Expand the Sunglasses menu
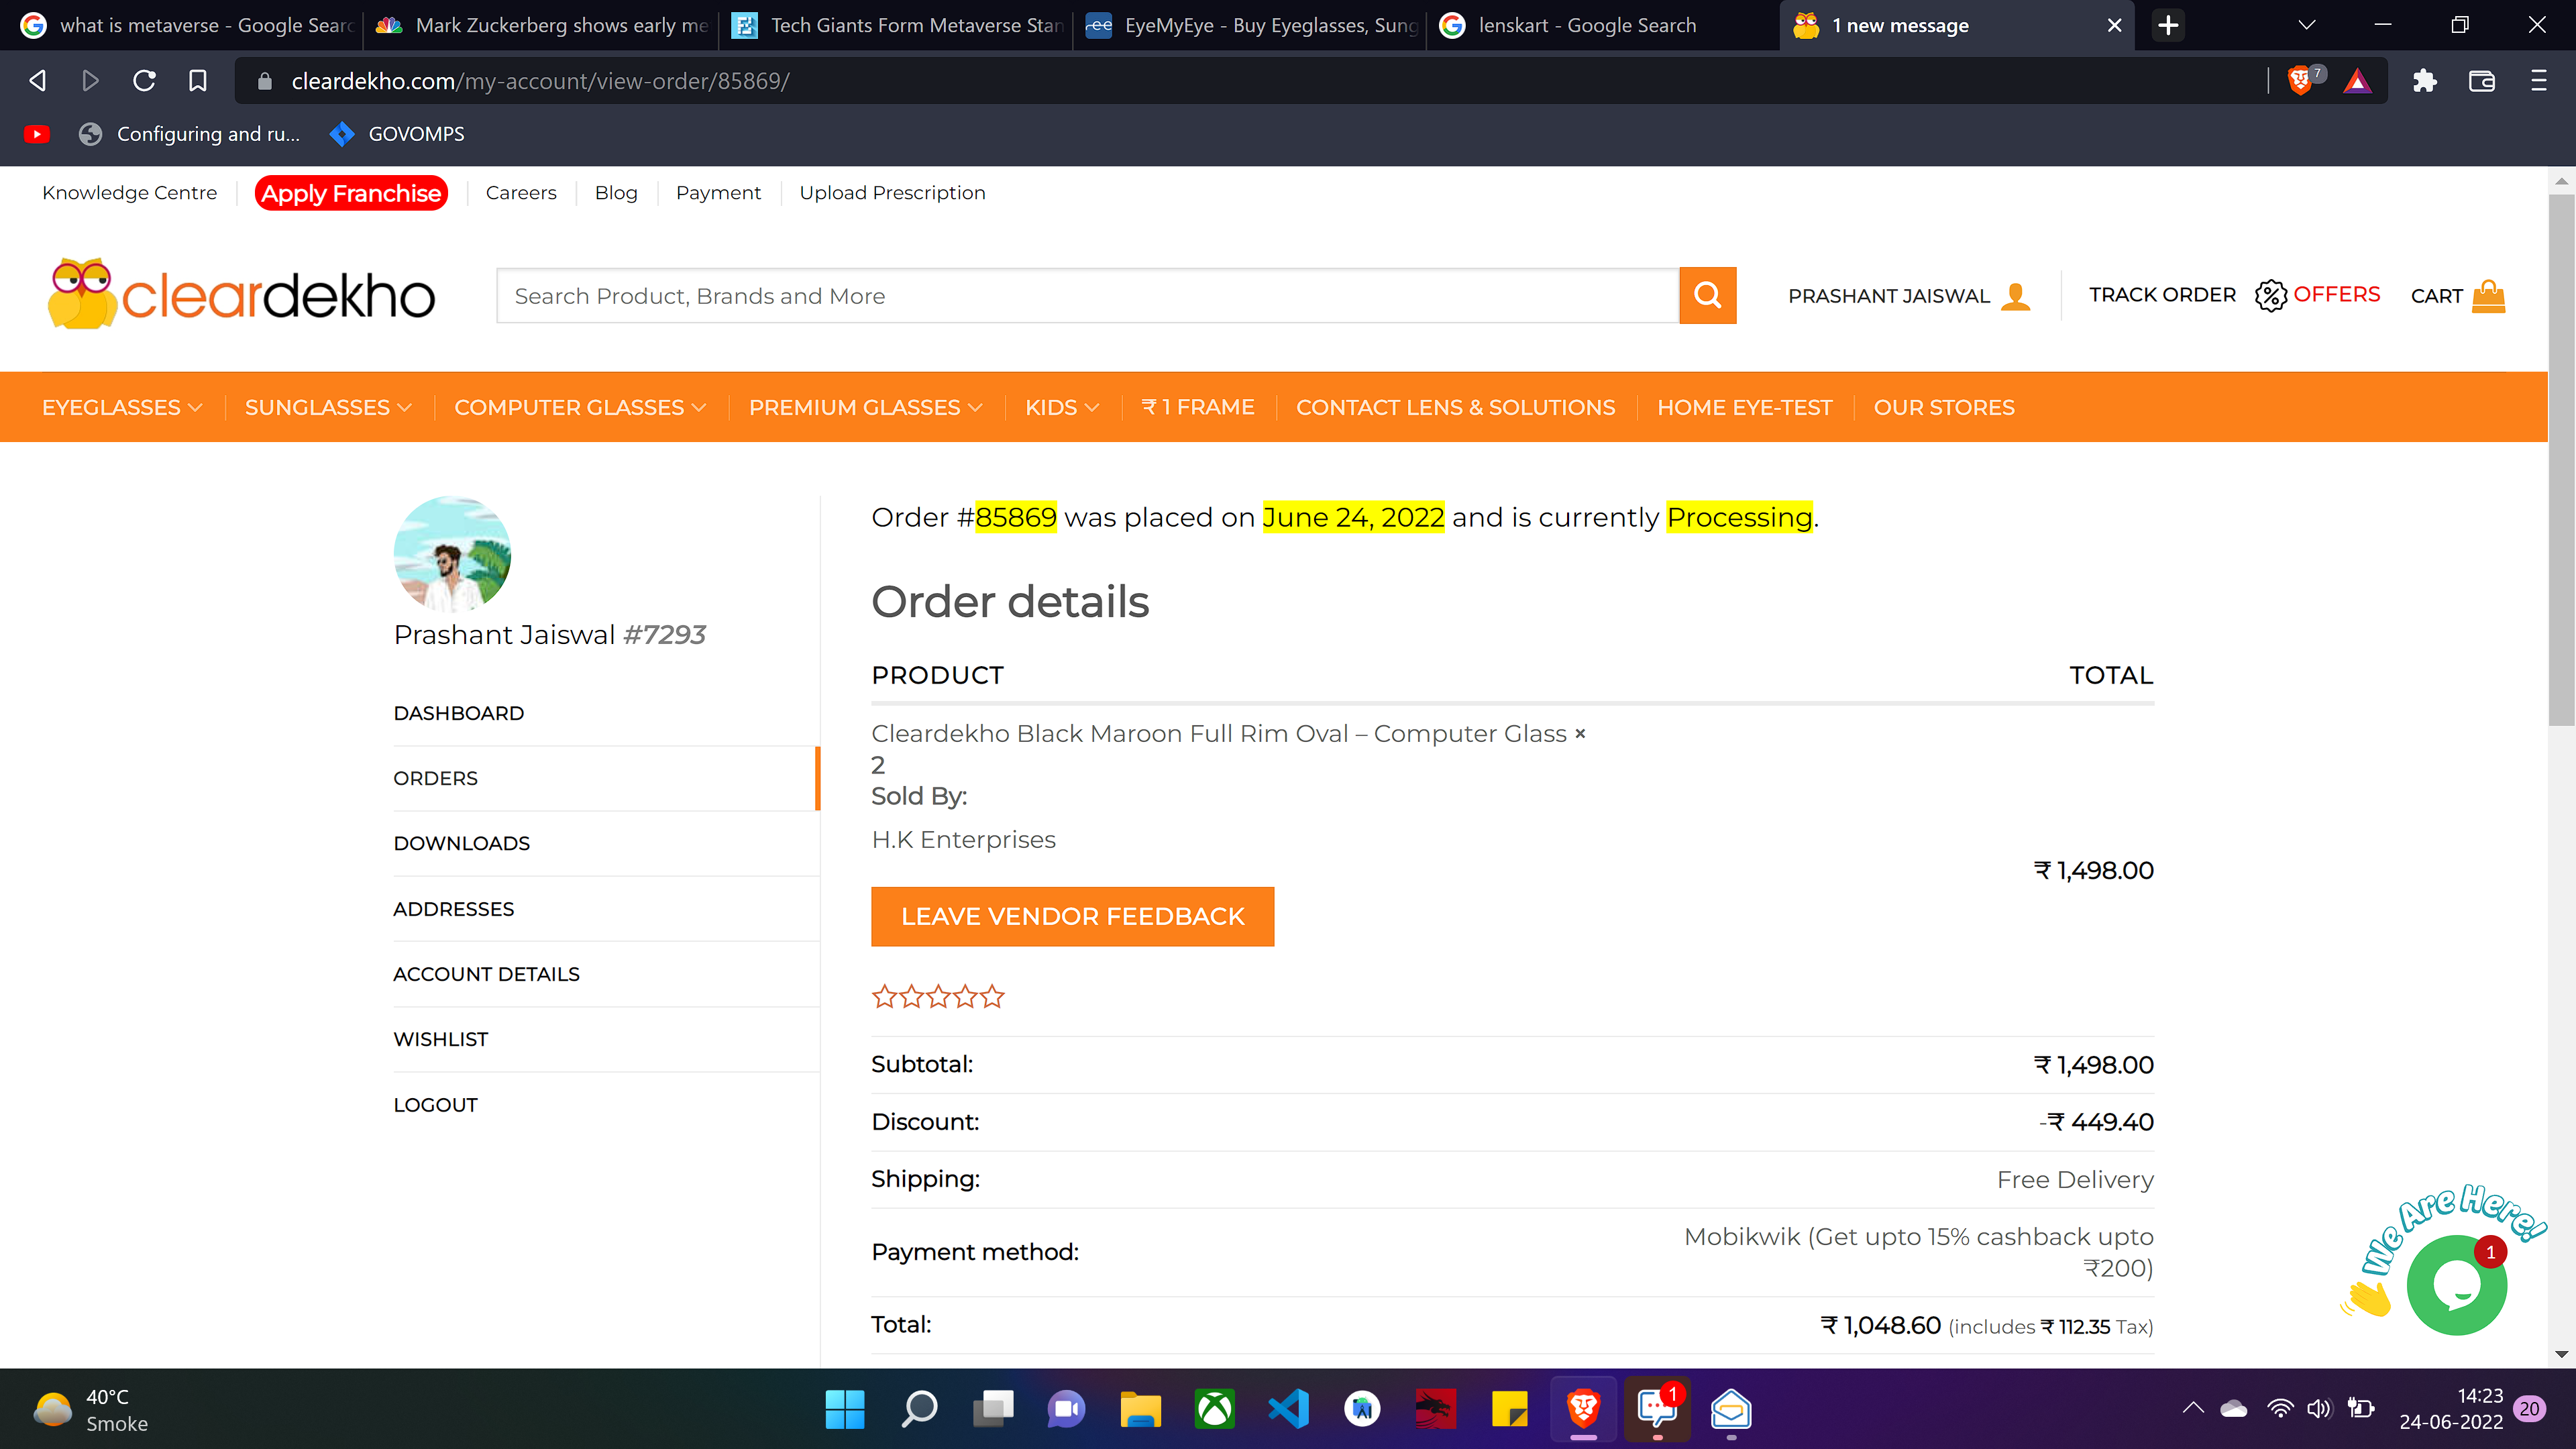Viewport: 2576px width, 1449px height. coord(328,407)
